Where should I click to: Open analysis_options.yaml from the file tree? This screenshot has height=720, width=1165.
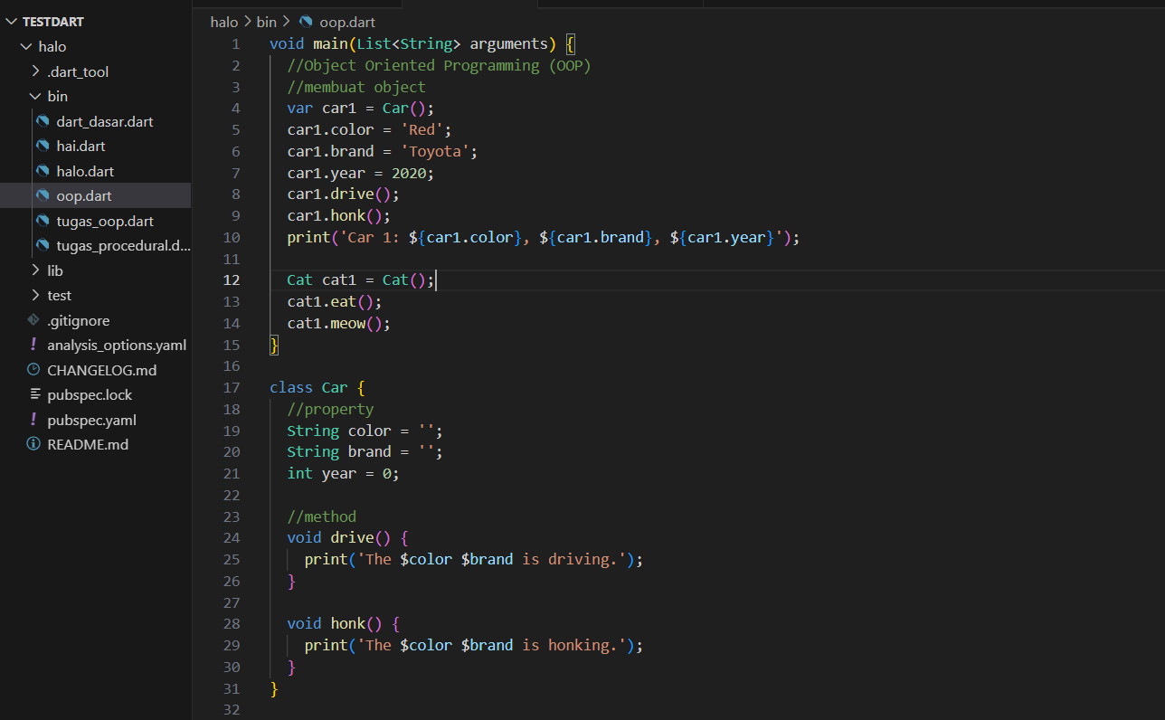[x=117, y=345]
